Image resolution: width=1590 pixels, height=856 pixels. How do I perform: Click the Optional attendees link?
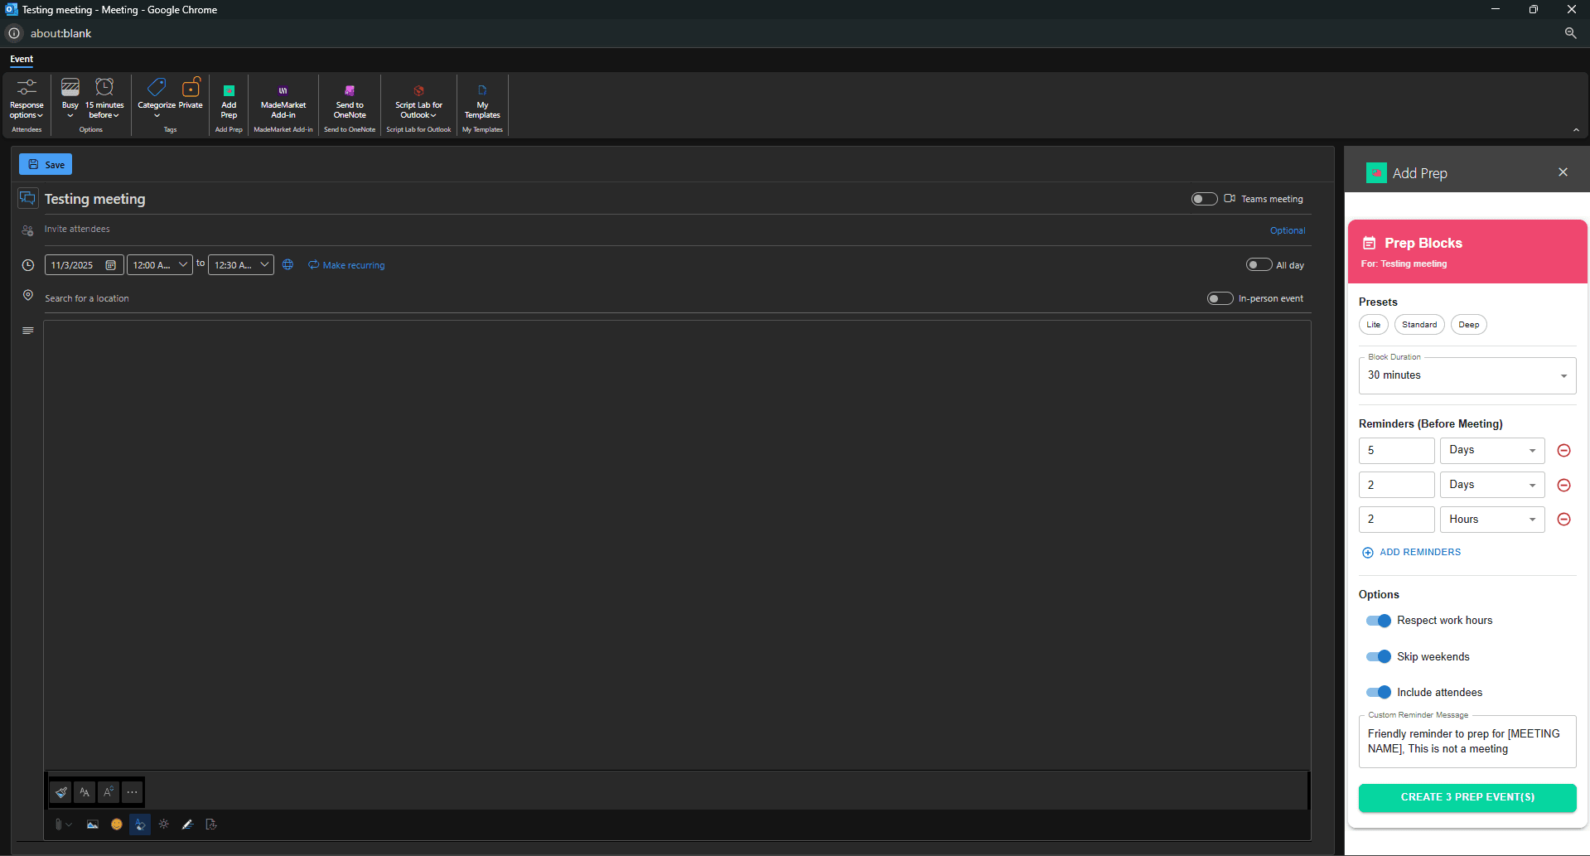(x=1288, y=230)
